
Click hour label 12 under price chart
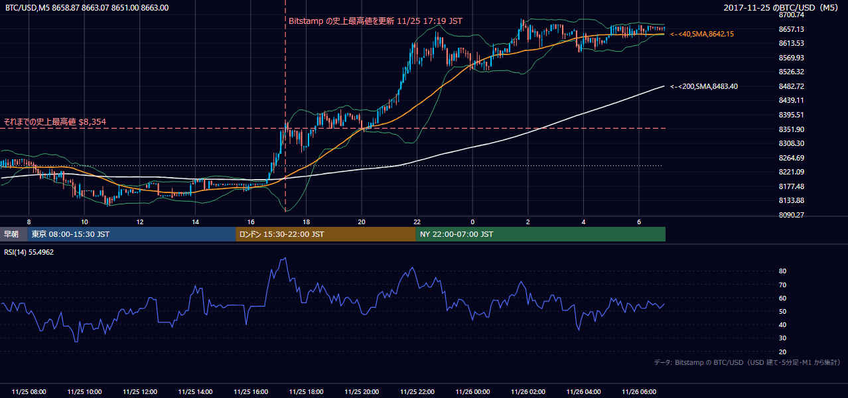(x=140, y=222)
